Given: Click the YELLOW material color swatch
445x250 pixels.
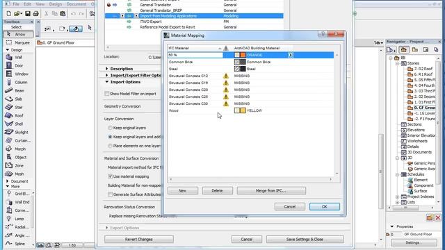Looking at the screenshot, I should click(240, 110).
